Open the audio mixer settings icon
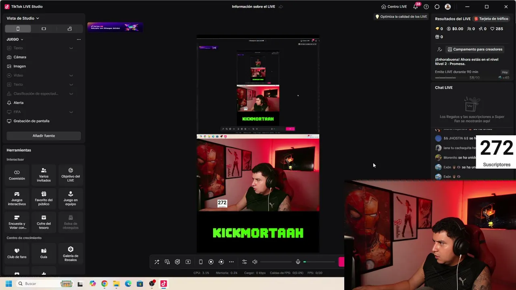This screenshot has width=516, height=290. [244, 262]
